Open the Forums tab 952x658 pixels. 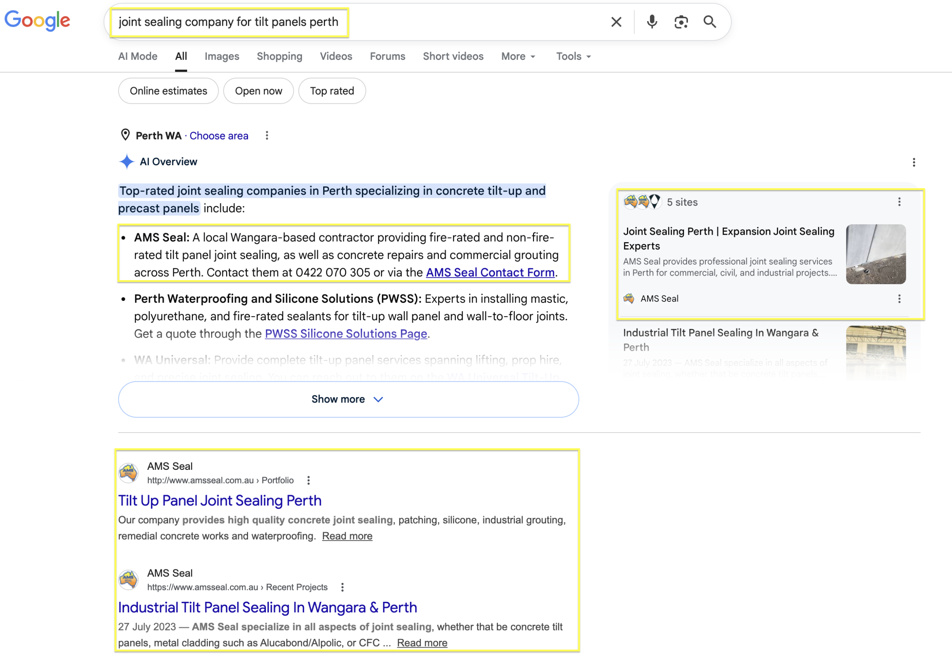tap(387, 56)
